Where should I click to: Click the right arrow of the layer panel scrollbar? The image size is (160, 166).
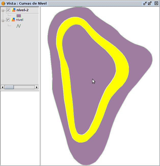coord(37,87)
